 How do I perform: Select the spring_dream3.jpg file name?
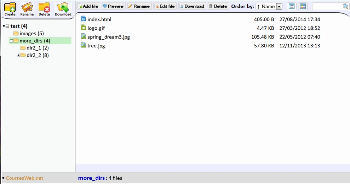pyautogui.click(x=109, y=37)
